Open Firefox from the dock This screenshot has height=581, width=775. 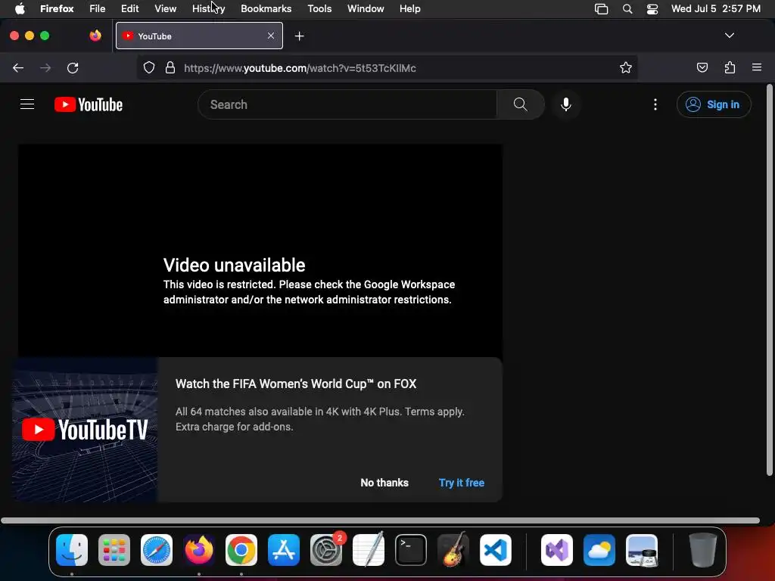[x=199, y=550]
